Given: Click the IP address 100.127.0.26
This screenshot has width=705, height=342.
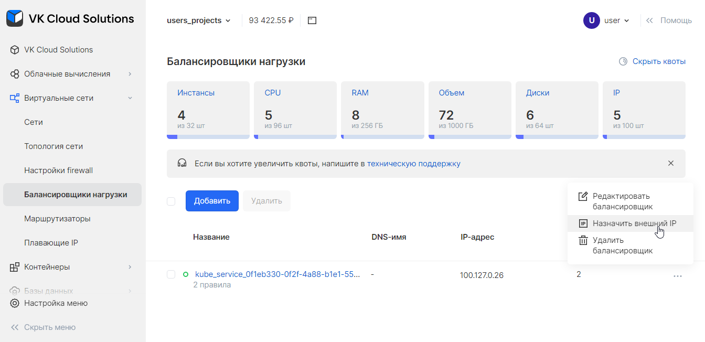Looking at the screenshot, I should click(482, 275).
